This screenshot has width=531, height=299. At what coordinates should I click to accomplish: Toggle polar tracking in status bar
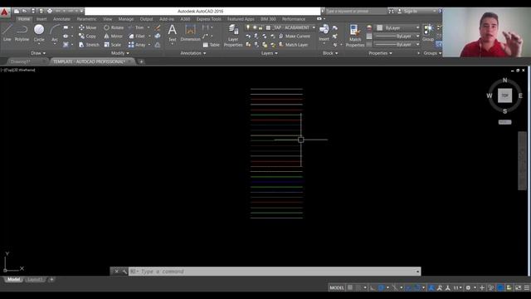tap(381, 287)
